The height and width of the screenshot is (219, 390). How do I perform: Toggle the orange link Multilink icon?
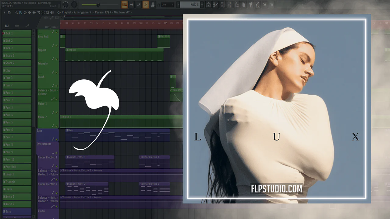click(x=146, y=5)
